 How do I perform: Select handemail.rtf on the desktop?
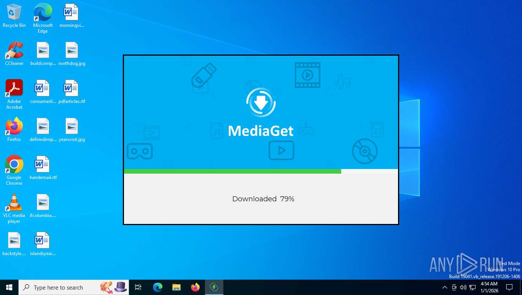pos(43,168)
